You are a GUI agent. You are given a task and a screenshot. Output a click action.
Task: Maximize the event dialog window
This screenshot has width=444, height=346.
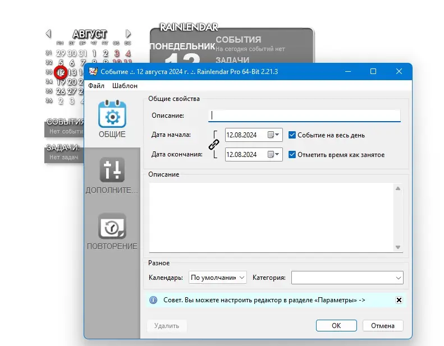[x=373, y=71]
